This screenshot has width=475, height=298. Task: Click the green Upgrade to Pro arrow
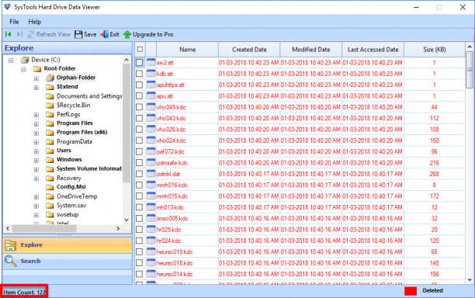tap(127, 34)
